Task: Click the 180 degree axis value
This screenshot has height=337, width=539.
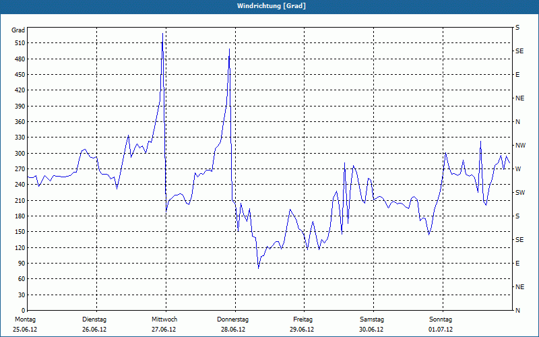Action: pyautogui.click(x=20, y=216)
